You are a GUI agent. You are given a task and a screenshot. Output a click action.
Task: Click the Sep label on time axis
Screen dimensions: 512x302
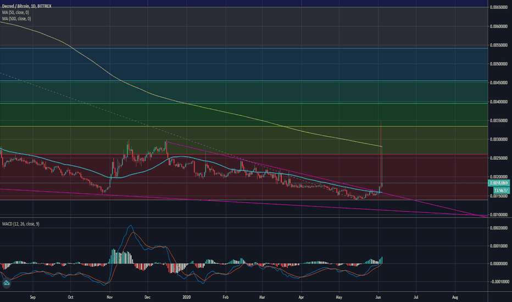(x=32, y=298)
